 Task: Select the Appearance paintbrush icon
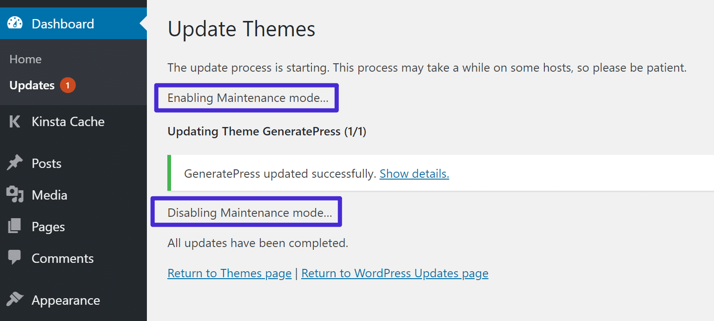[x=15, y=300]
